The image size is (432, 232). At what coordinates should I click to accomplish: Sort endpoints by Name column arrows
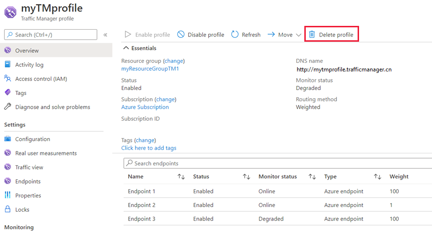click(x=181, y=177)
